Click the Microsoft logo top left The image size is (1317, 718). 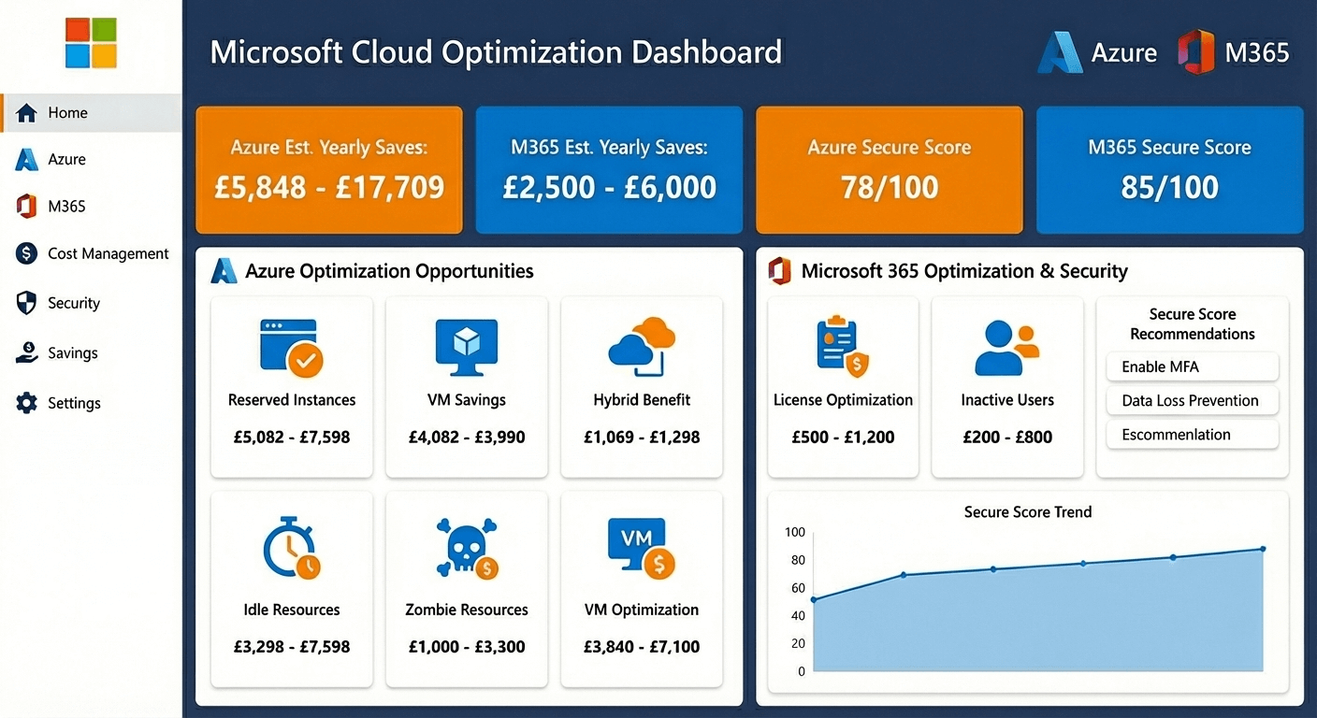click(91, 41)
